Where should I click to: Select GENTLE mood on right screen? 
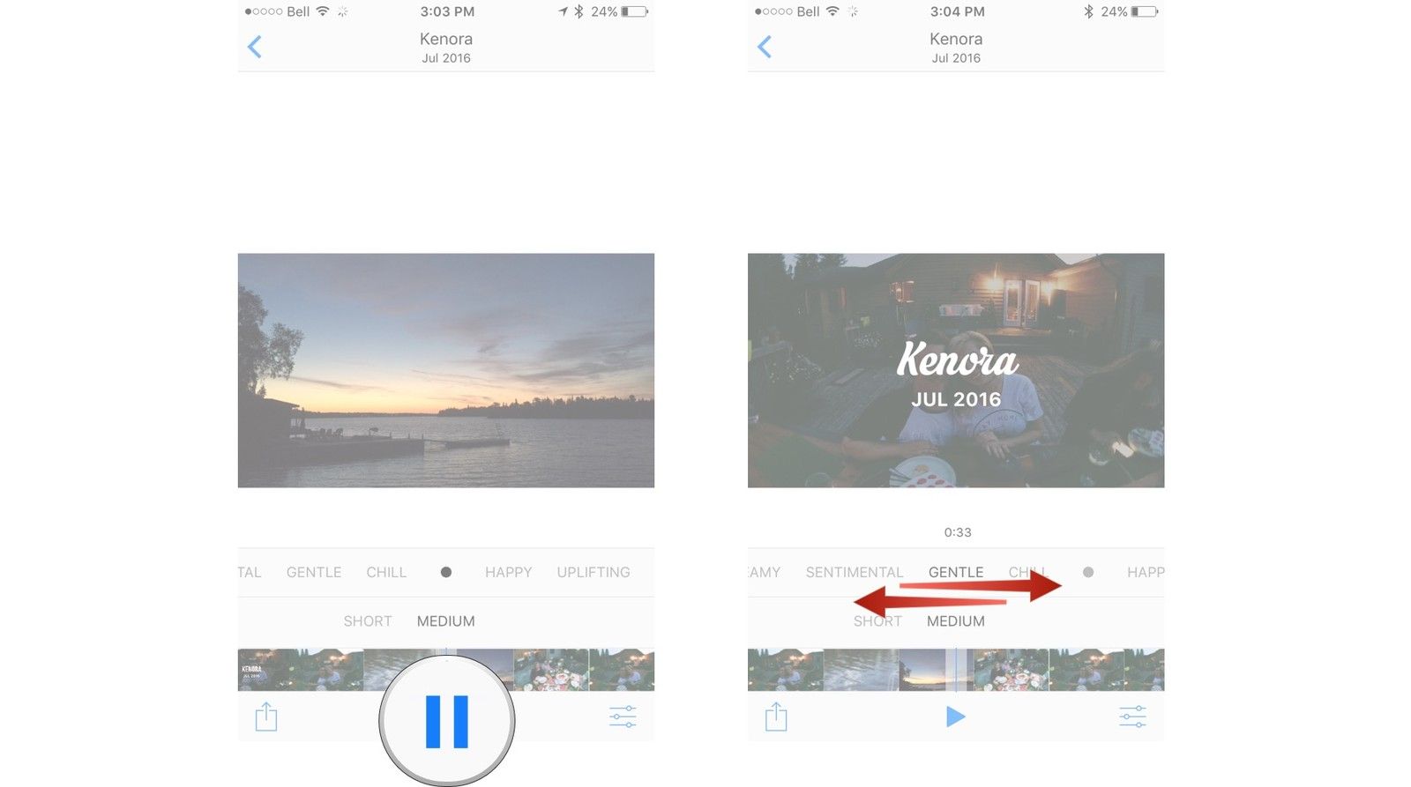click(956, 572)
